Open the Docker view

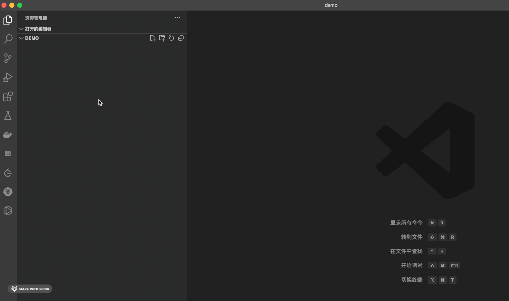click(8, 134)
